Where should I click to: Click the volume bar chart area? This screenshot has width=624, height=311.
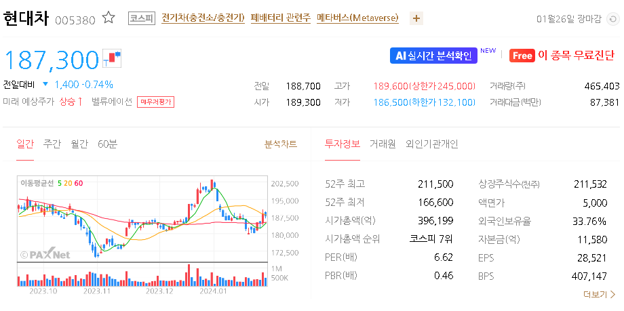click(142, 275)
